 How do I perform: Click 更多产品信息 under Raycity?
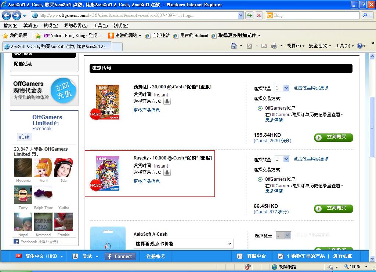(x=147, y=181)
